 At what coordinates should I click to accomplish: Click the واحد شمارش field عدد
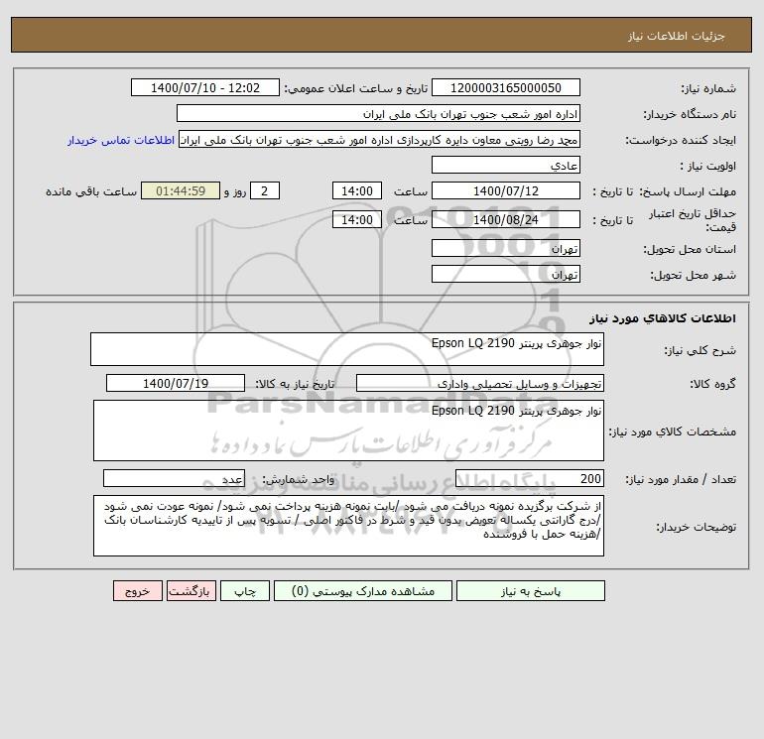tap(174, 478)
